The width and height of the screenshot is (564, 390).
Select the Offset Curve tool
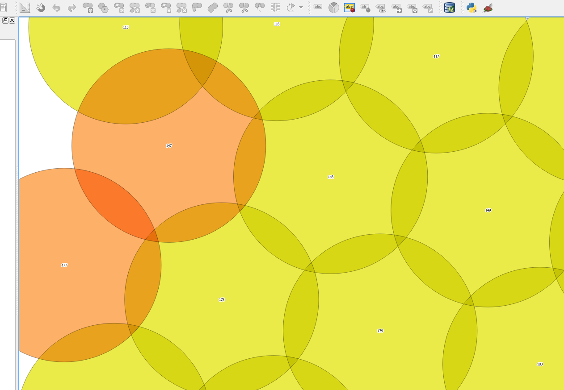[x=213, y=7]
